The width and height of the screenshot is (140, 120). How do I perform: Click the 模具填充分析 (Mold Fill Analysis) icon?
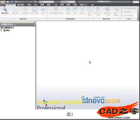107,12
